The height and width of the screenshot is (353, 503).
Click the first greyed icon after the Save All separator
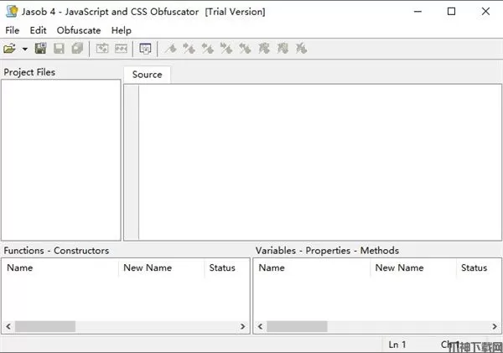point(102,49)
